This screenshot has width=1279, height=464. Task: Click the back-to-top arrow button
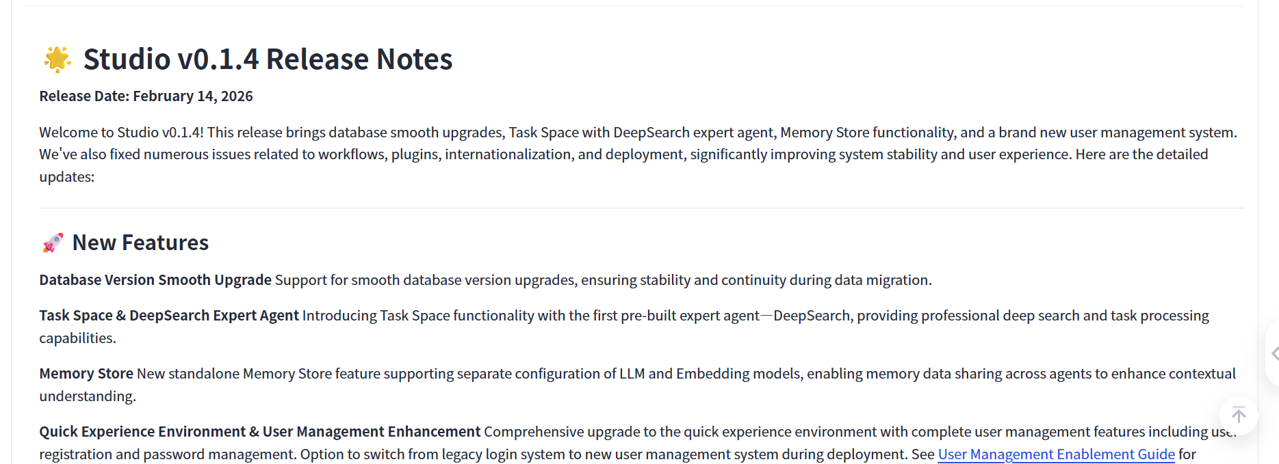click(1239, 415)
